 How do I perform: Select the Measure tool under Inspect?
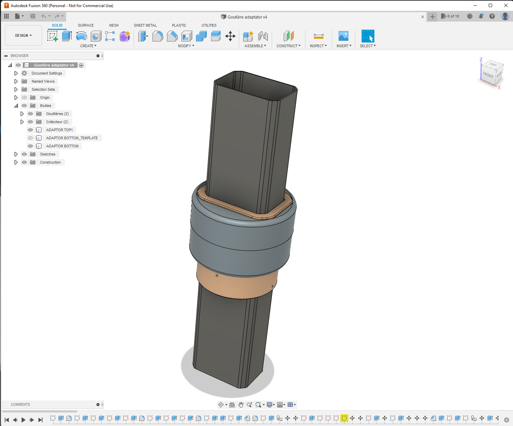pos(318,36)
